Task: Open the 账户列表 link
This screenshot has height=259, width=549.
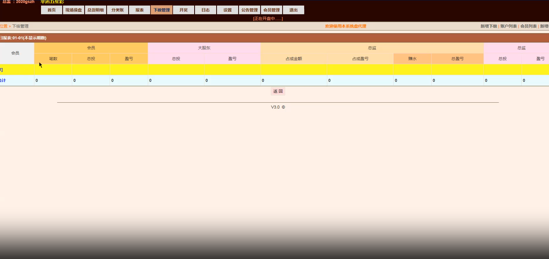Action: coord(509,26)
